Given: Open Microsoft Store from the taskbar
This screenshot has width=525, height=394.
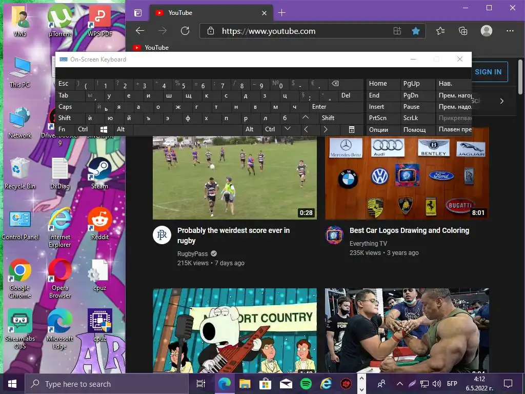Looking at the screenshot, I should [265, 384].
